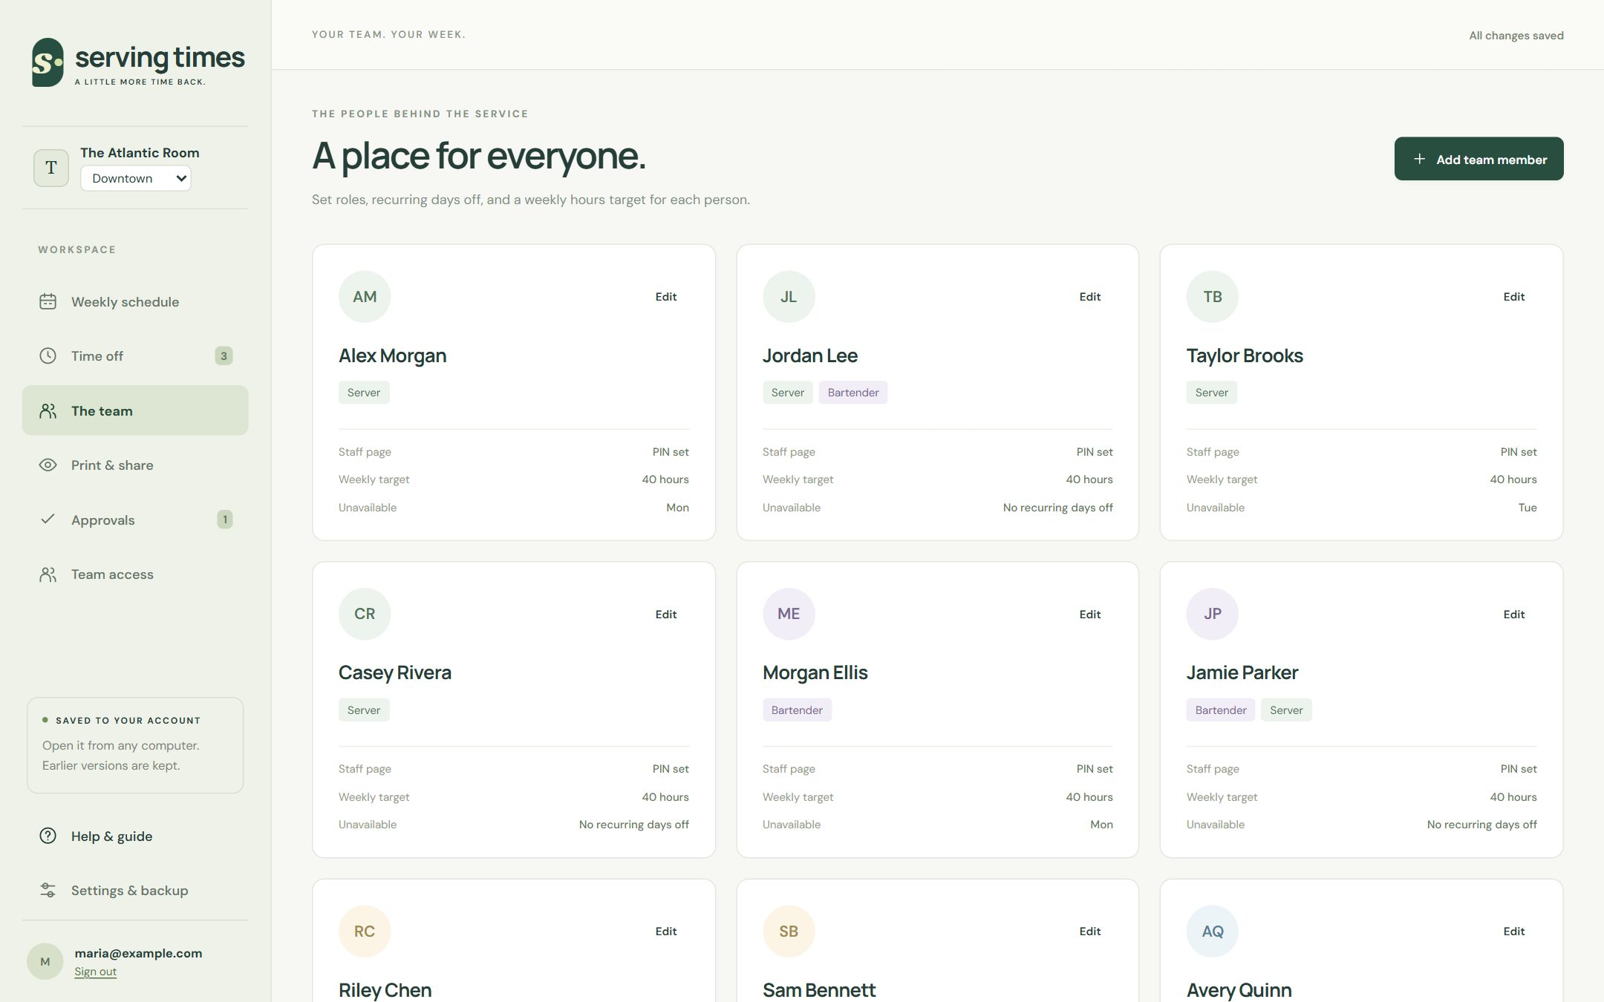1604x1002 pixels.
Task: Click the Help & guide question icon
Action: coord(48,836)
